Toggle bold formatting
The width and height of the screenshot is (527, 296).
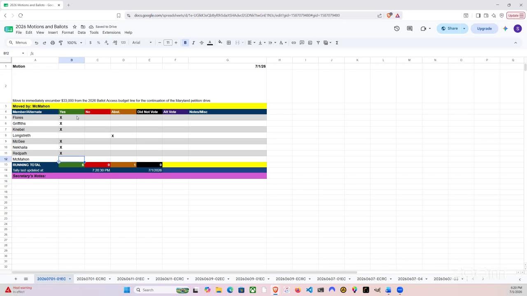[185, 43]
